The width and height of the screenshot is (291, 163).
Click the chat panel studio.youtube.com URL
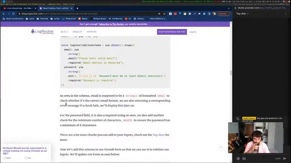pyautogui.click(x=262, y=8)
